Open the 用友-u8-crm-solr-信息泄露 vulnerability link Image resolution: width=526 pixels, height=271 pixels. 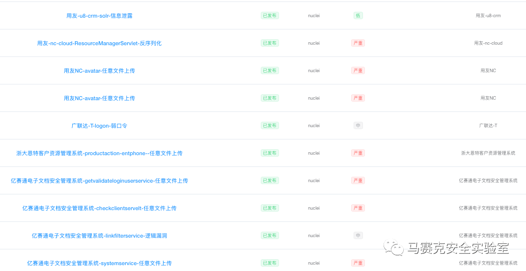coord(99,16)
